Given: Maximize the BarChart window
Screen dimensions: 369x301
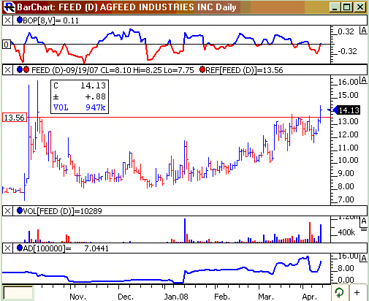Looking at the screenshot, I should click(x=347, y=7).
